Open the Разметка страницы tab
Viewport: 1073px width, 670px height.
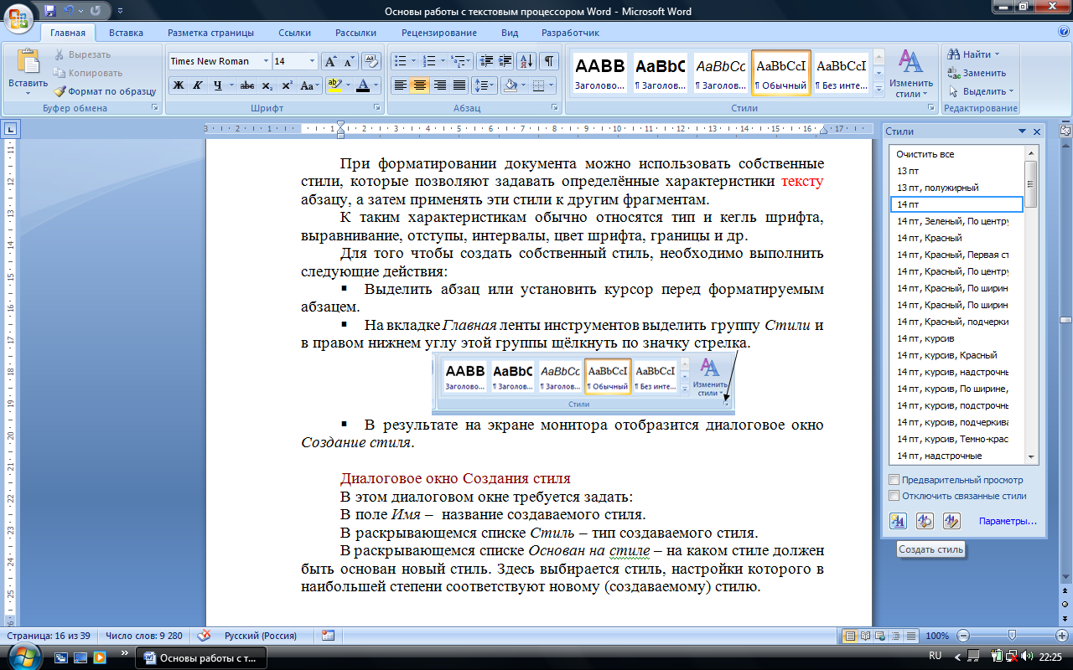pyautogui.click(x=210, y=33)
